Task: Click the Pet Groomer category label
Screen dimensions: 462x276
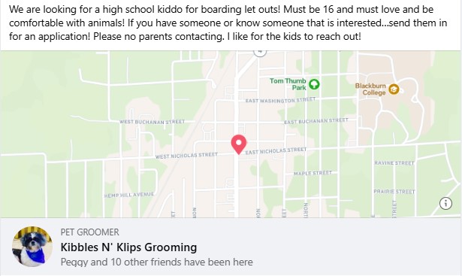Action: coord(90,232)
